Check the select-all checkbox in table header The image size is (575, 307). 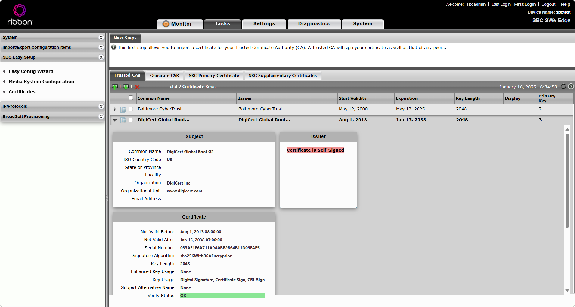131,98
